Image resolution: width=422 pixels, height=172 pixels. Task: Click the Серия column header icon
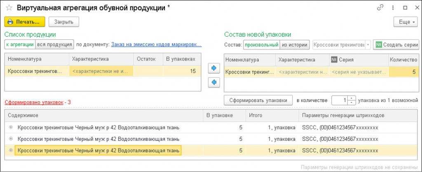334,60
